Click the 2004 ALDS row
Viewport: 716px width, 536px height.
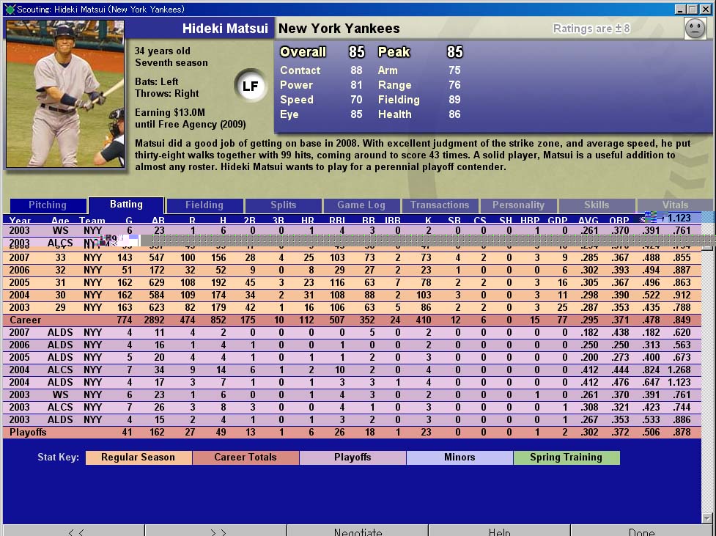coord(352,383)
